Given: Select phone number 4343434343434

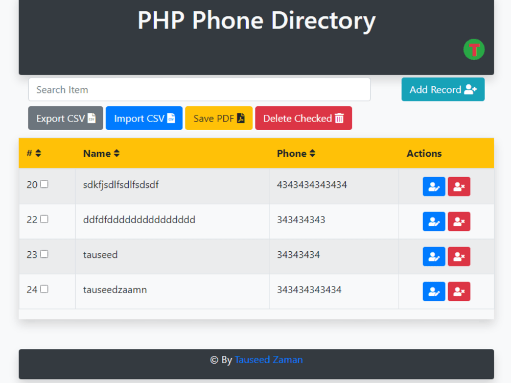Looking at the screenshot, I should [312, 185].
